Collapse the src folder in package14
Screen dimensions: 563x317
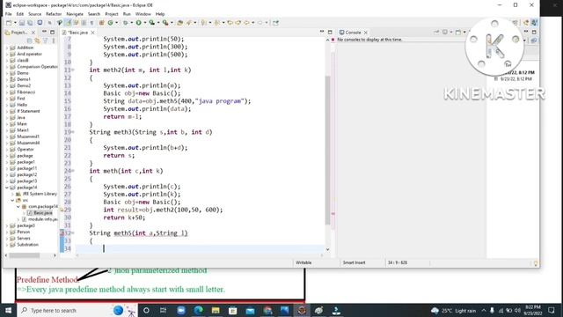pos(12,200)
